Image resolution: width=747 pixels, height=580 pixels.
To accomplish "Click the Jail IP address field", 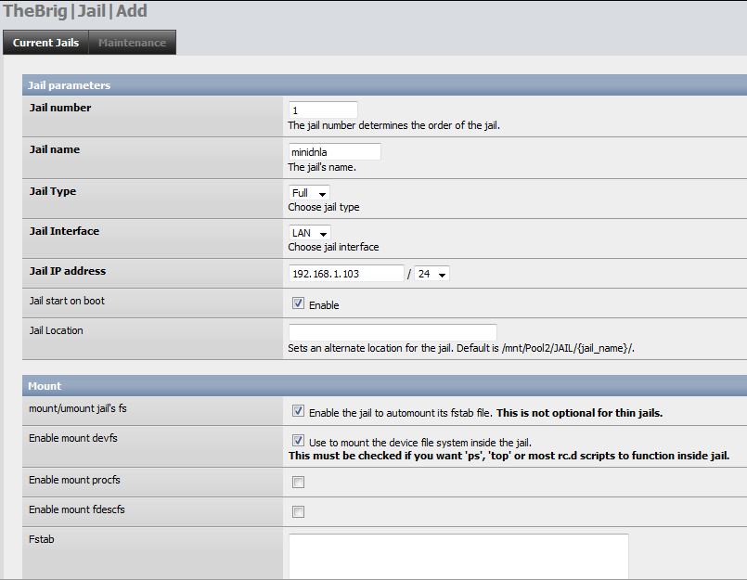I will 346,274.
